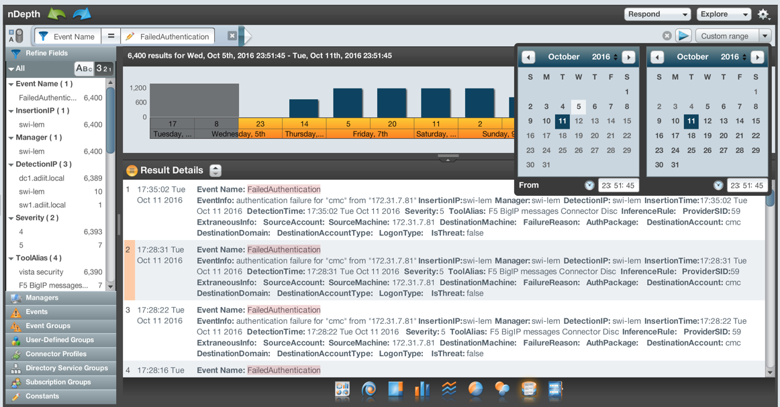Collapse the ToolAlias field group
Image resolution: width=780 pixels, height=407 pixels.
(11, 258)
